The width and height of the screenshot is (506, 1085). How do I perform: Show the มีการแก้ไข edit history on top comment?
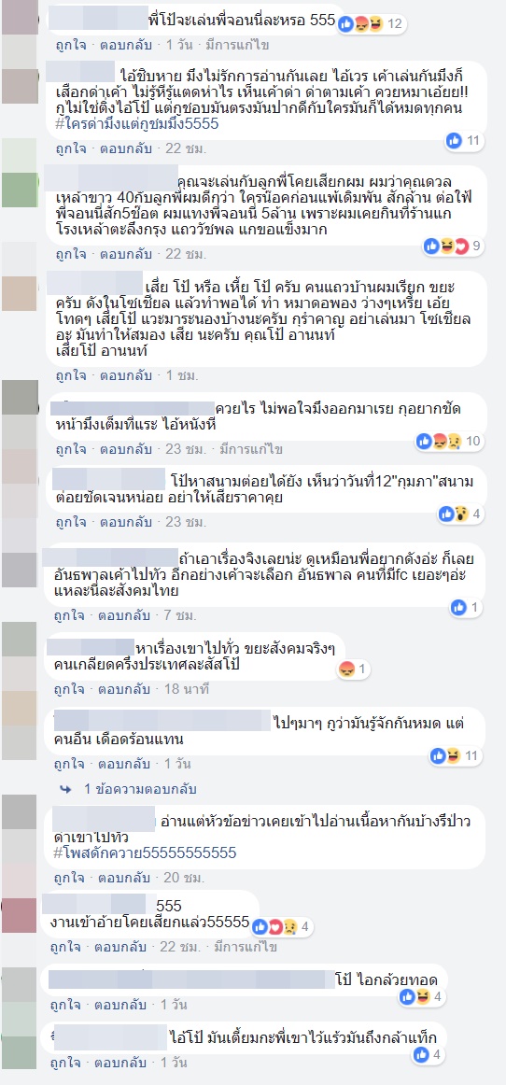point(234,45)
